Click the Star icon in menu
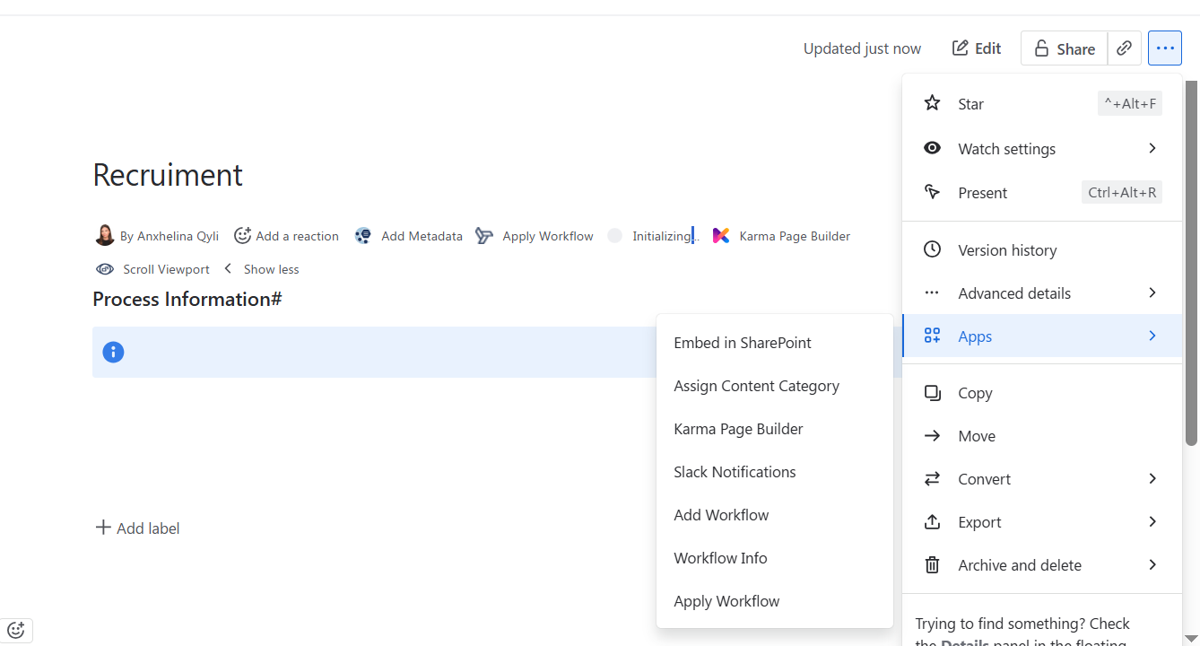 (933, 103)
